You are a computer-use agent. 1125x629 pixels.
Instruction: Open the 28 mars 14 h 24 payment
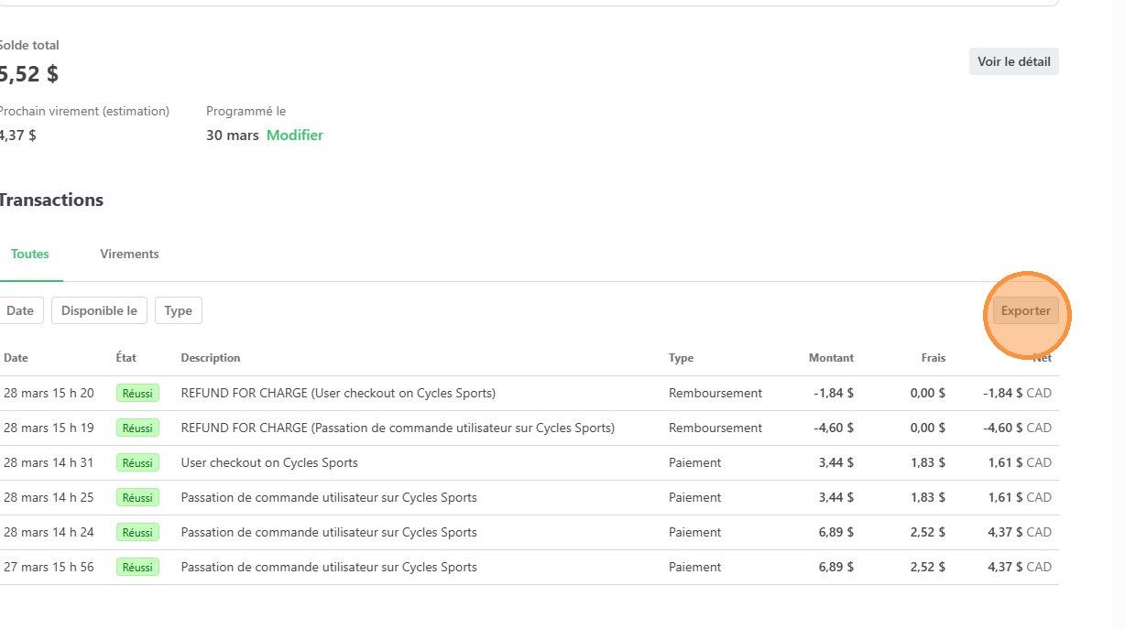pyautogui.click(x=329, y=533)
